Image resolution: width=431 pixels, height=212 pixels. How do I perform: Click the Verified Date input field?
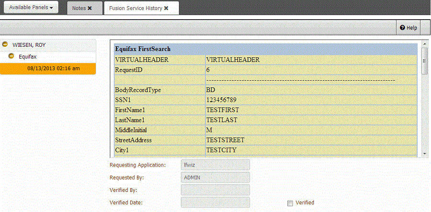[215, 202]
